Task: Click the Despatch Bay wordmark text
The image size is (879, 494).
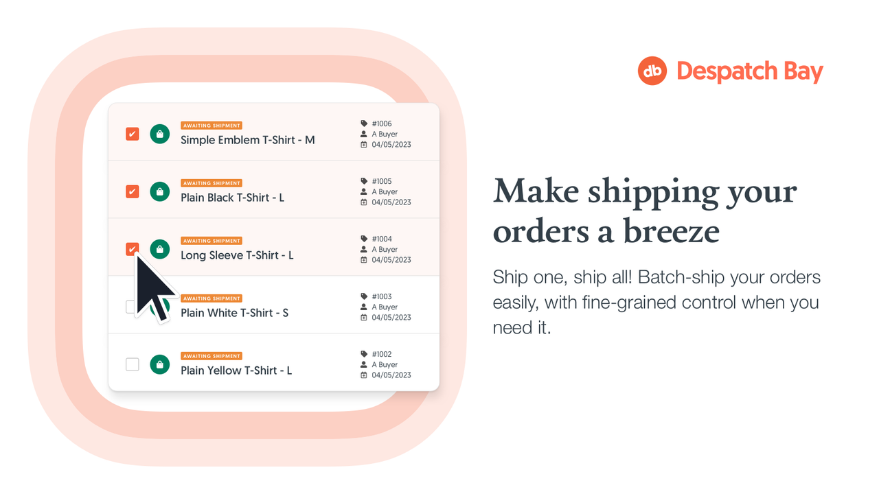Action: pyautogui.click(x=749, y=71)
